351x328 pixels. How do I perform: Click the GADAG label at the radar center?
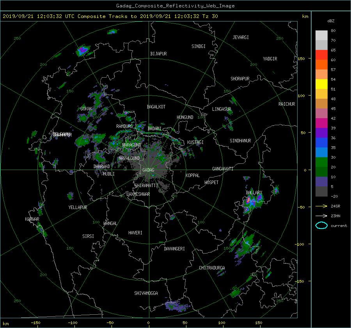(148, 170)
